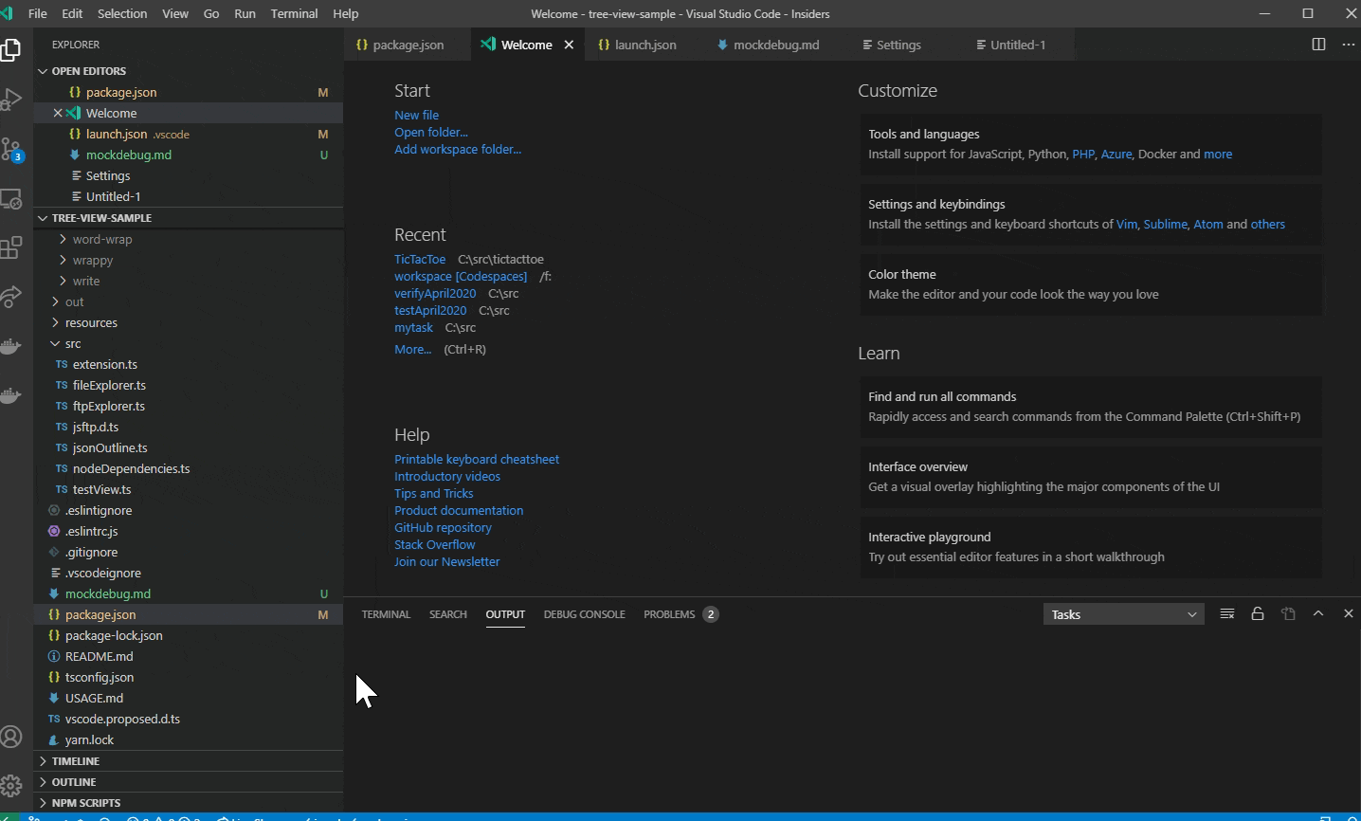Open output in editor icon
Viewport: 1361px width, 821px height.
point(1288,613)
